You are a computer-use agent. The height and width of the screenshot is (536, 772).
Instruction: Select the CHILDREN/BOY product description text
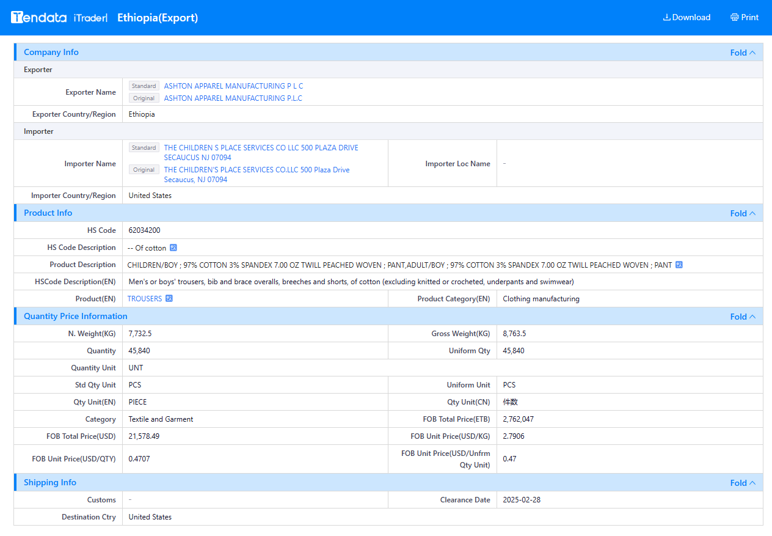(x=399, y=265)
